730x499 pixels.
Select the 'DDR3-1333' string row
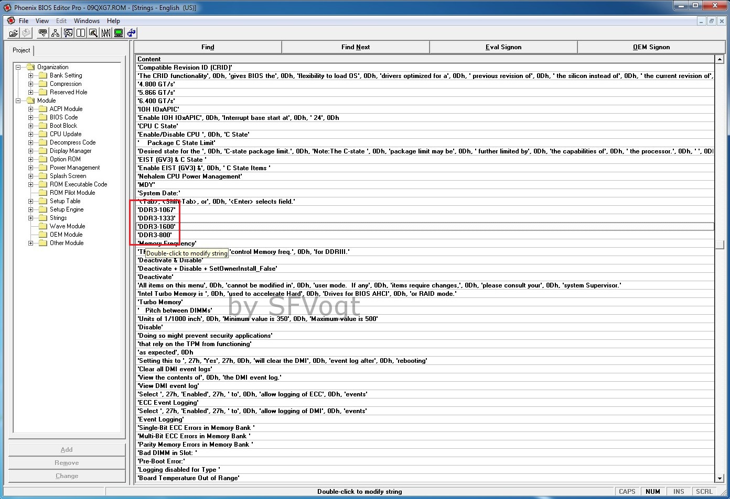(425, 218)
